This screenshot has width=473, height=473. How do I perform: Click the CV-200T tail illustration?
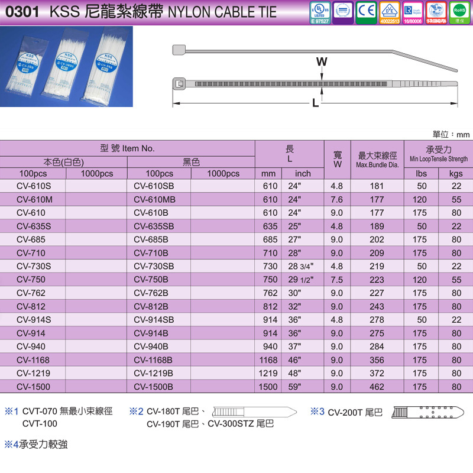tap(427, 412)
